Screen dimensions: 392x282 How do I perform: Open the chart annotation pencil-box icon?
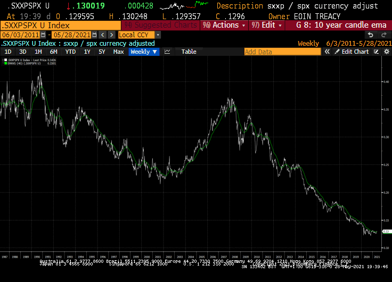pos(376,52)
